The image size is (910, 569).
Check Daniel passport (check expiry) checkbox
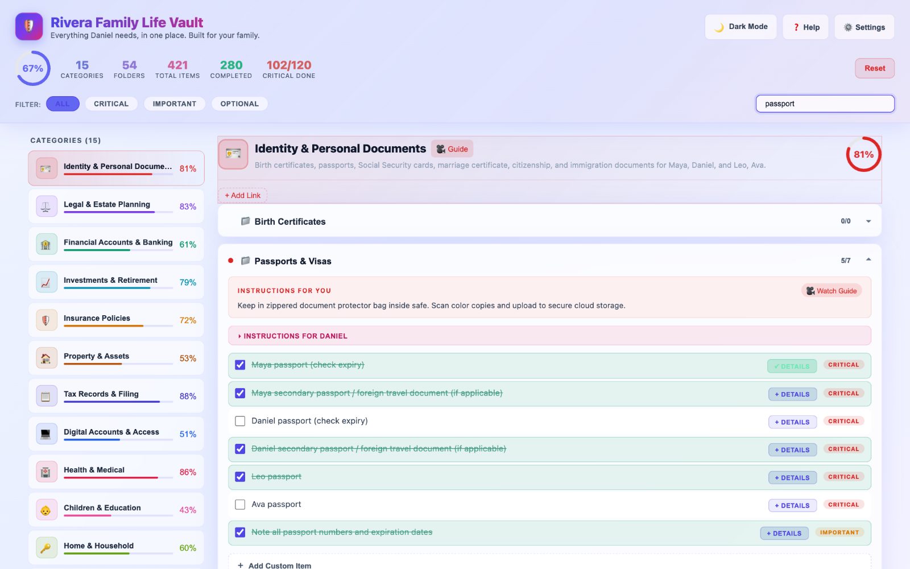click(240, 421)
